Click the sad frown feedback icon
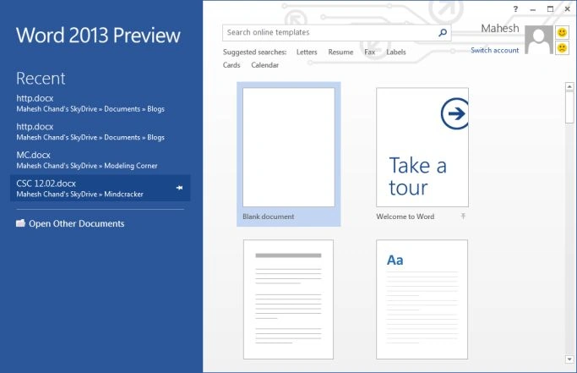This screenshot has height=373, width=577. coord(562,48)
